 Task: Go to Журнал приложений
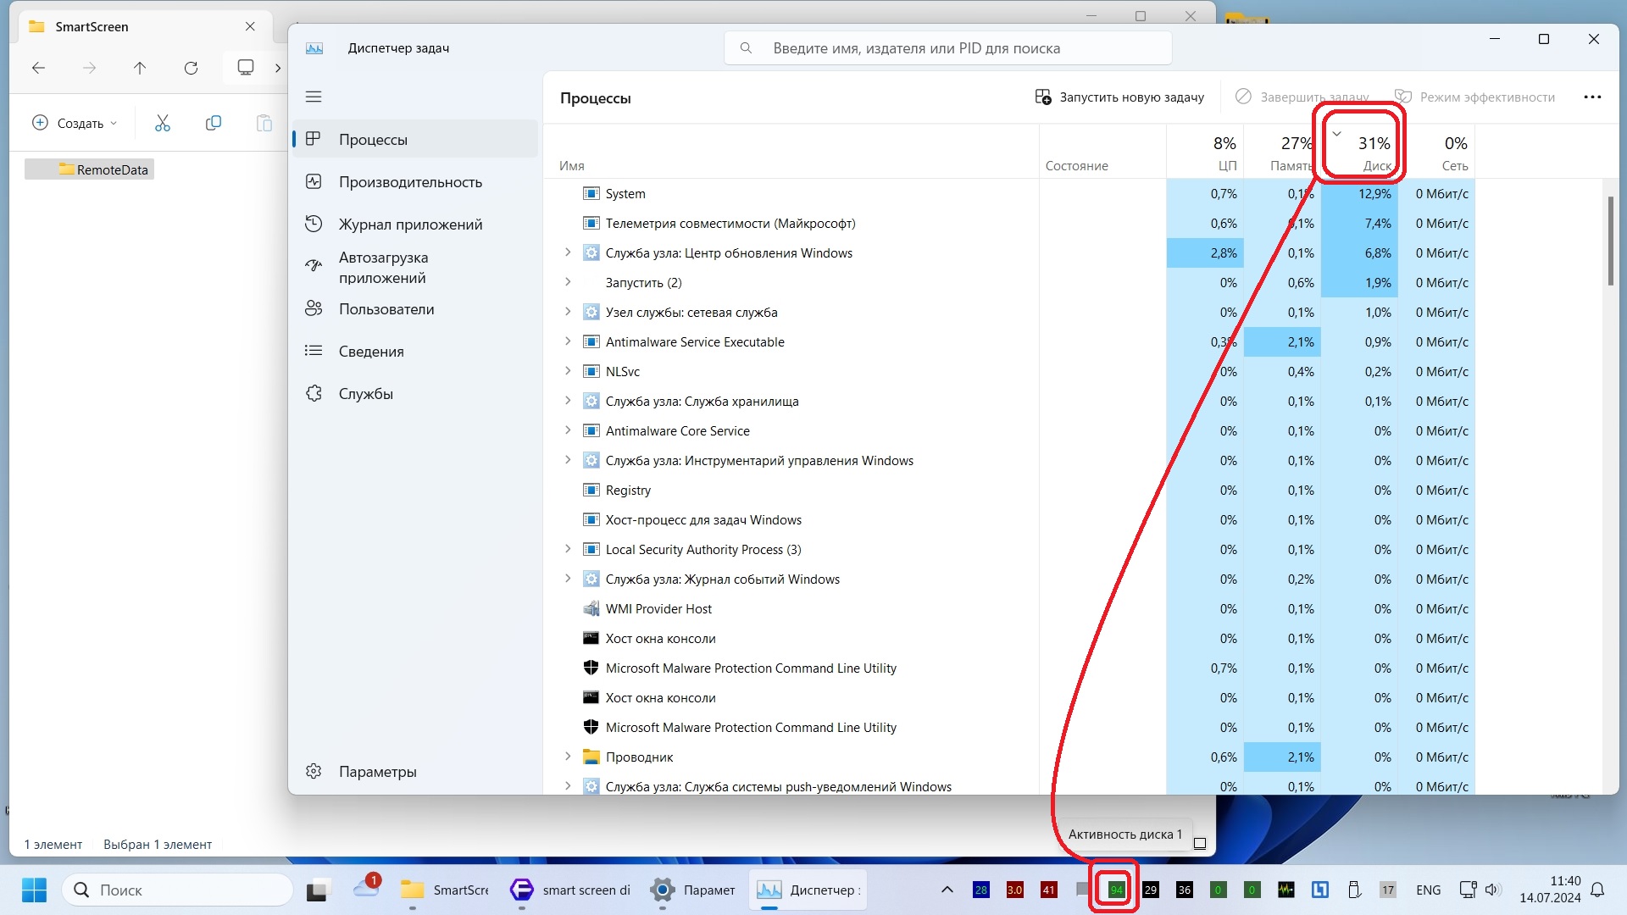click(415, 225)
